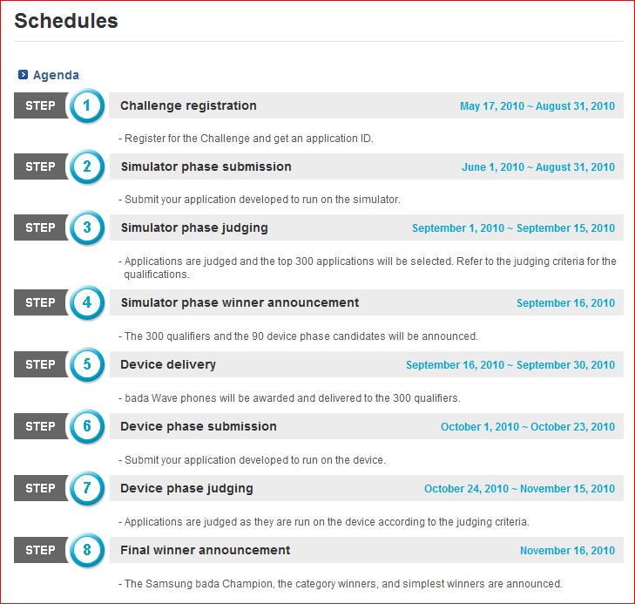635x604 pixels.
Task: Click the step 7 circle badge
Action: 87,488
